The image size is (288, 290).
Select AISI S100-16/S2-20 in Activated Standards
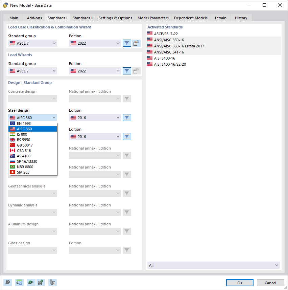tap(214, 64)
